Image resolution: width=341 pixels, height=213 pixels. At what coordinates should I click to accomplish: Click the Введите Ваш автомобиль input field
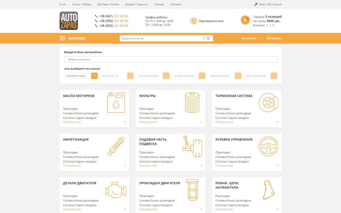tap(171, 59)
